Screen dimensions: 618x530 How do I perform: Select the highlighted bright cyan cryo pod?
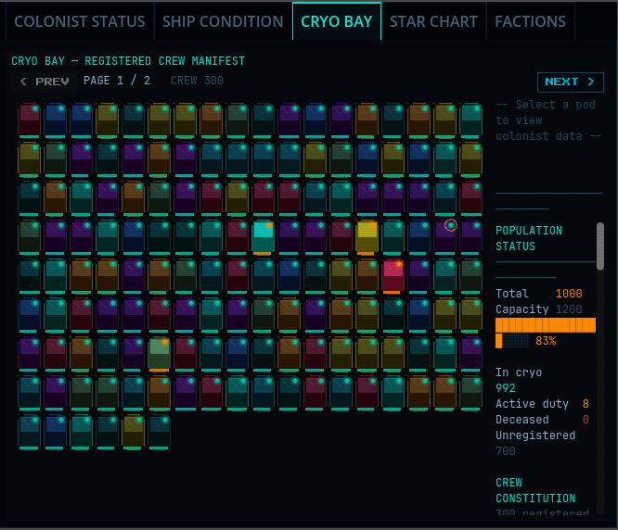tap(263, 237)
